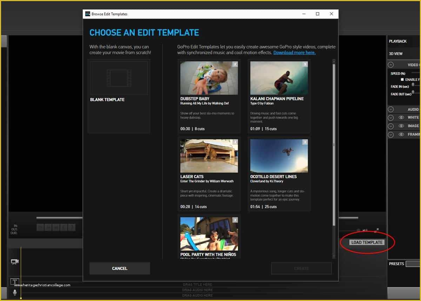Delete the Laser Cats template using X

[235, 142]
